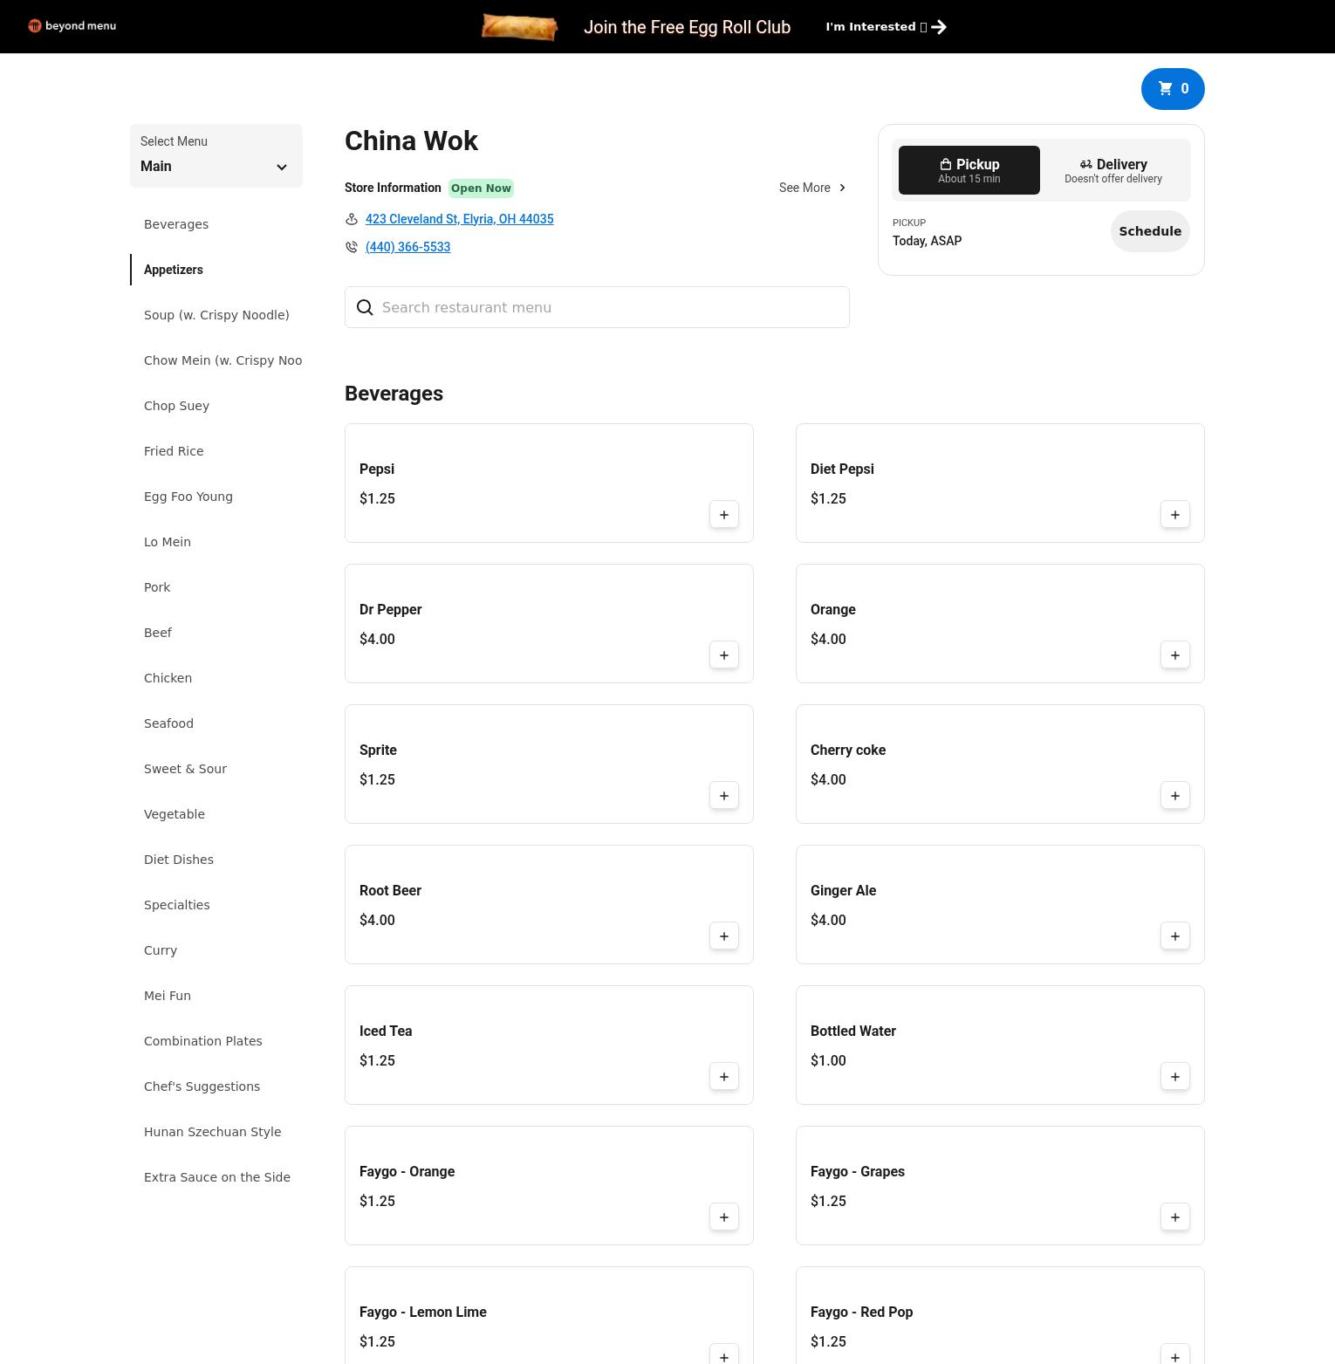Viewport: 1335px width, 1364px height.
Task: Click the Today, ASAP pickup time
Action: (927, 241)
